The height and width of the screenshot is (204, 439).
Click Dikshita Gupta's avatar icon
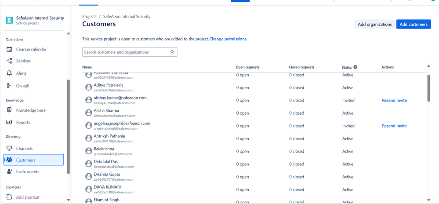click(89, 177)
